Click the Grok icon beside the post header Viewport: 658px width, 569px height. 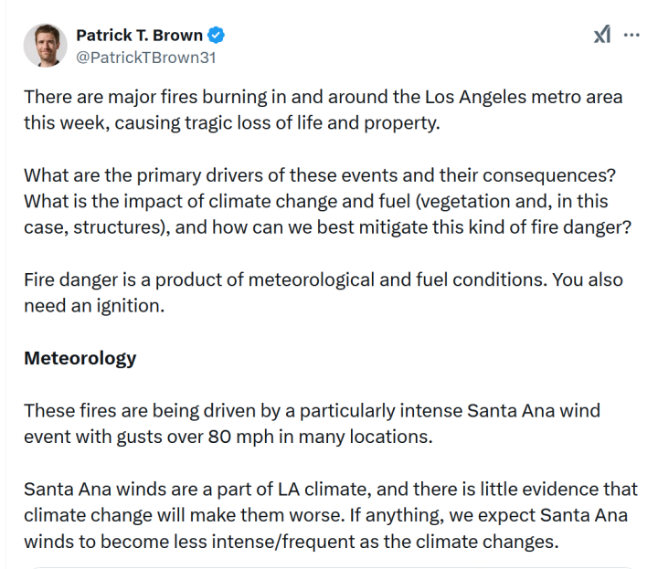602,35
